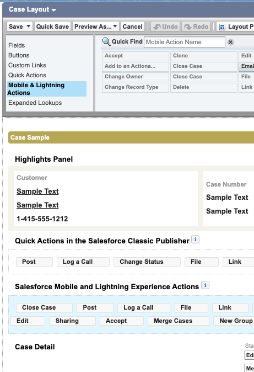This screenshot has width=254, height=372.
Task: Open the Preview As dropdown
Action: (95, 26)
